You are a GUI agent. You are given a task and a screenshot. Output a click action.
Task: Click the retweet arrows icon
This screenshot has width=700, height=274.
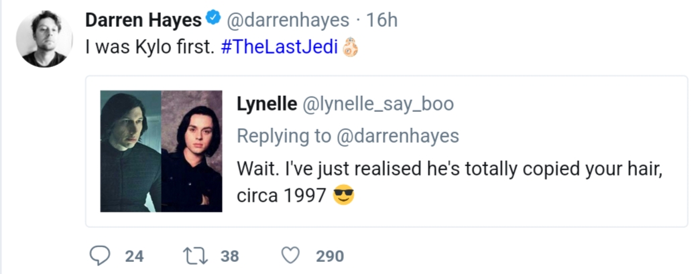coord(194,255)
